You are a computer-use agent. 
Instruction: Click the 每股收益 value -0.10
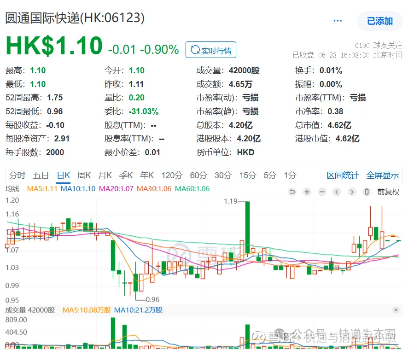coord(55,125)
